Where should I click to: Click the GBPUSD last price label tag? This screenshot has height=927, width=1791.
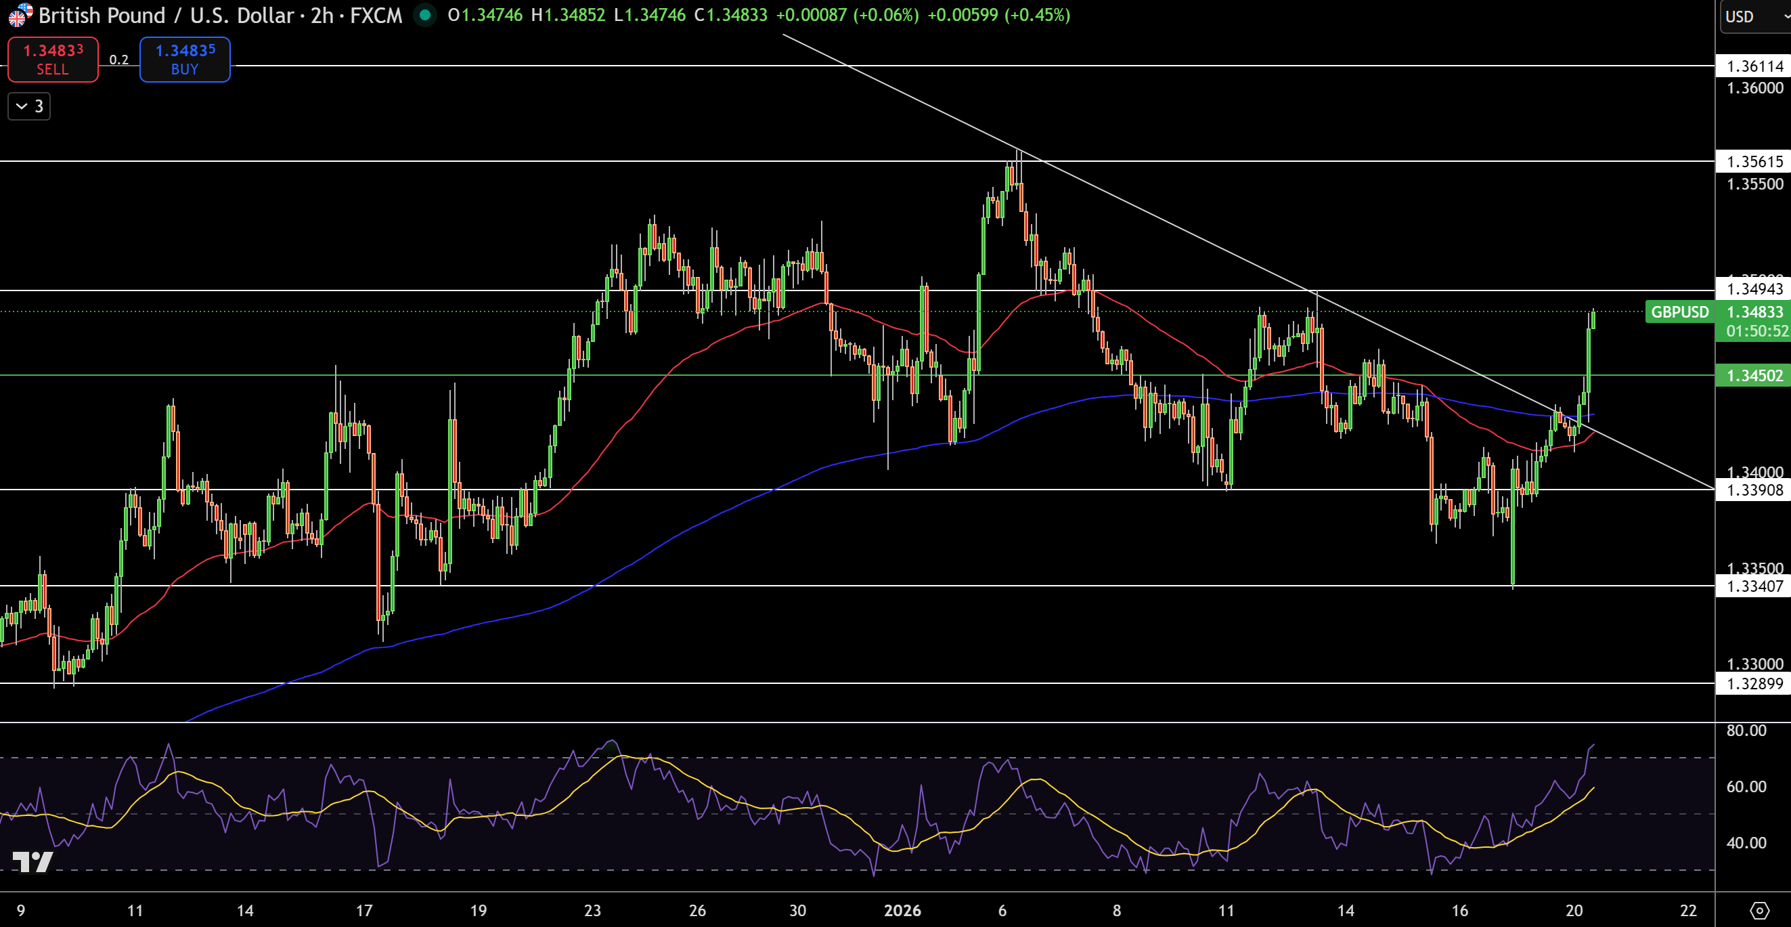tap(1680, 311)
